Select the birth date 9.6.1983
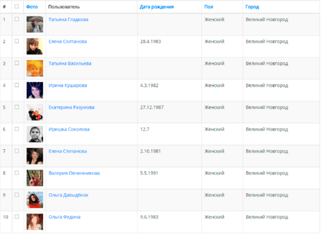Screen dimensions: 321x236 149,217
